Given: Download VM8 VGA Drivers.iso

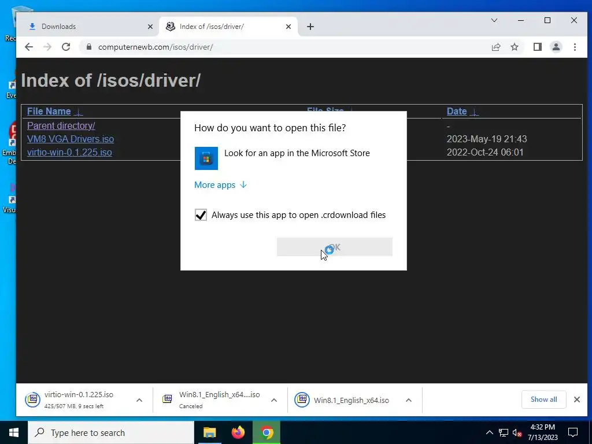Looking at the screenshot, I should (71, 139).
